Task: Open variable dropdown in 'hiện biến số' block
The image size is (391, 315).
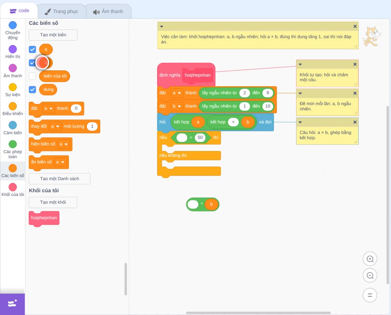Action: (x=63, y=144)
